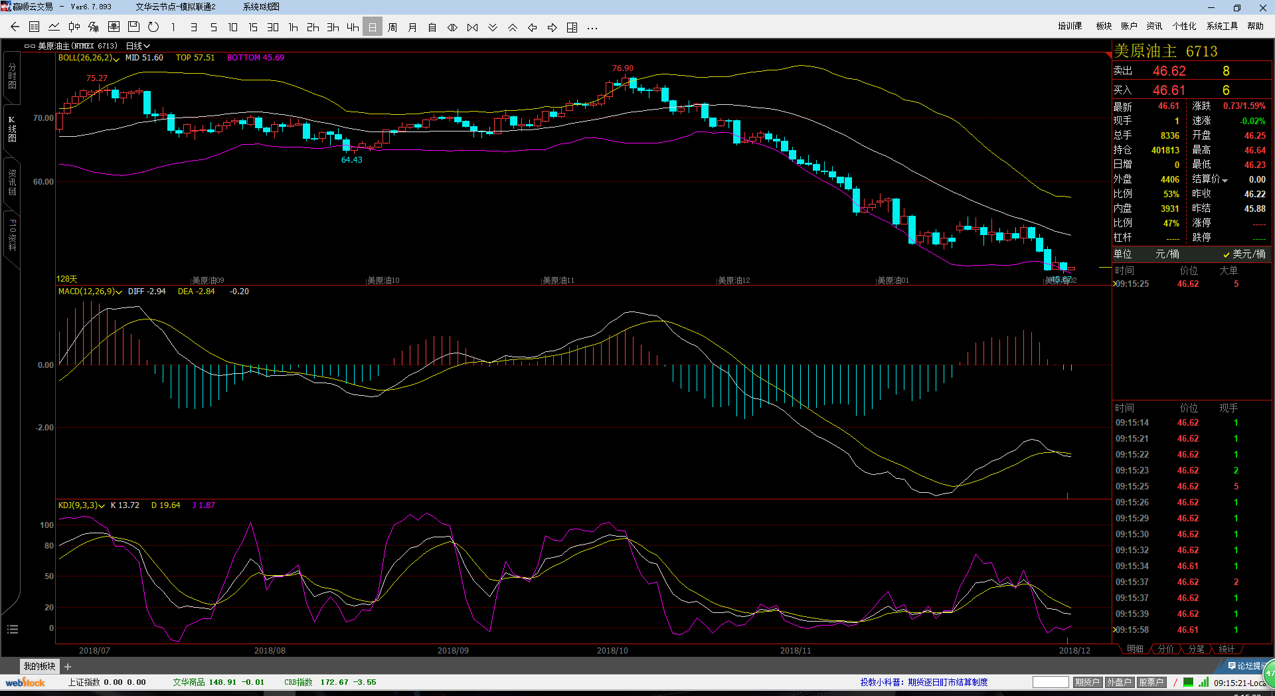Switch to the 分价 tab
This screenshot has height=696, width=1275.
[1165, 649]
